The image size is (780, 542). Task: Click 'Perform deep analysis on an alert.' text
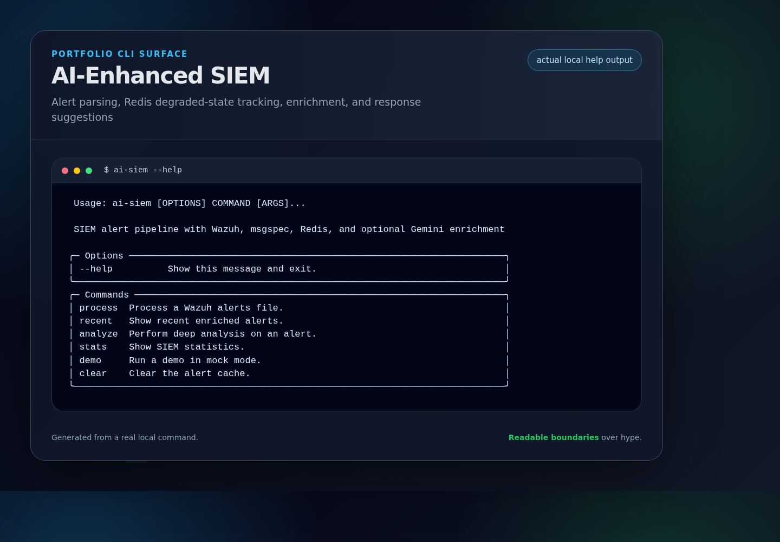pyautogui.click(x=223, y=334)
